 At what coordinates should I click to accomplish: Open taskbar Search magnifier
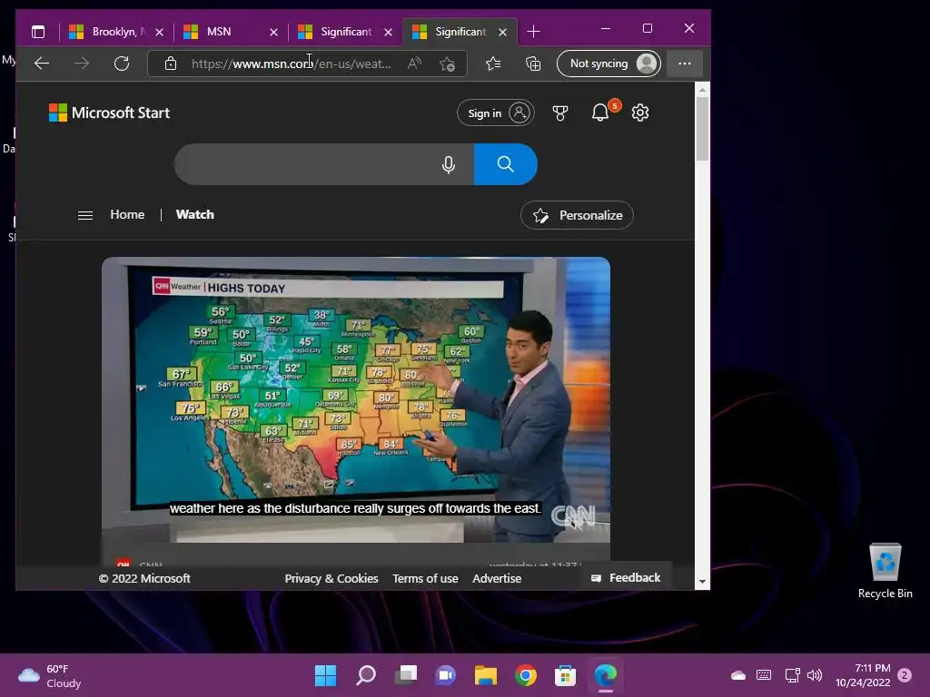365,675
